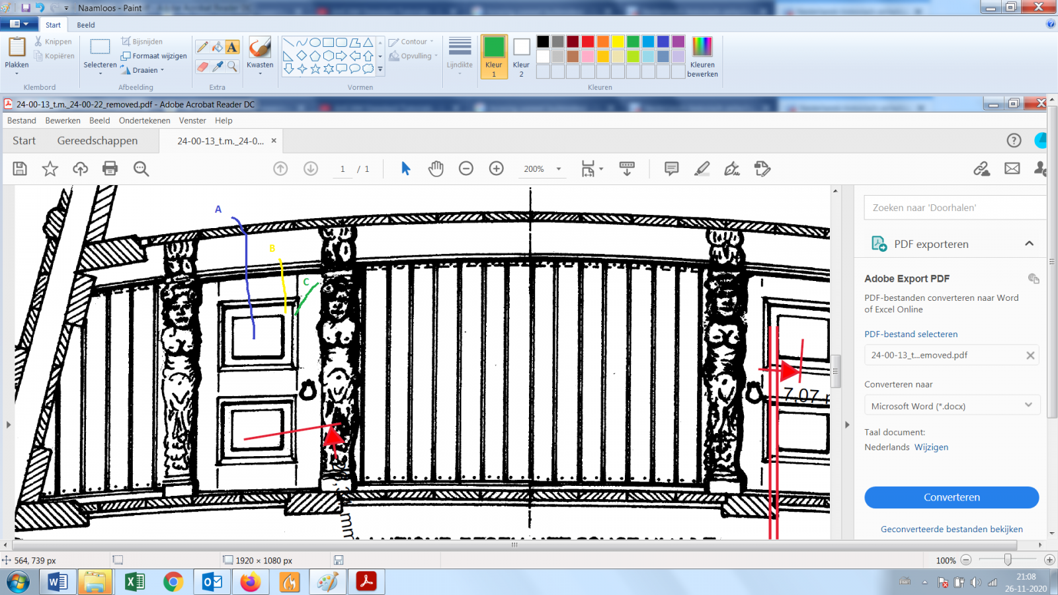Select the Kleur 1 color button
The height and width of the screenshot is (595, 1058).
494,57
